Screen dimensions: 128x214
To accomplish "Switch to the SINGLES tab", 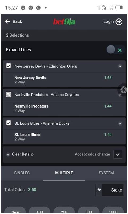I will tap(22, 173).
